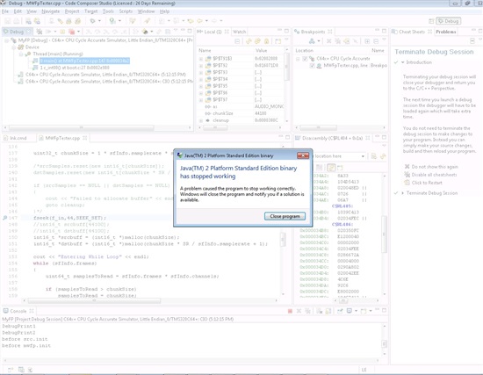Open the console display selector dropdown arrow
483x375 pixels.
[x=356, y=311]
